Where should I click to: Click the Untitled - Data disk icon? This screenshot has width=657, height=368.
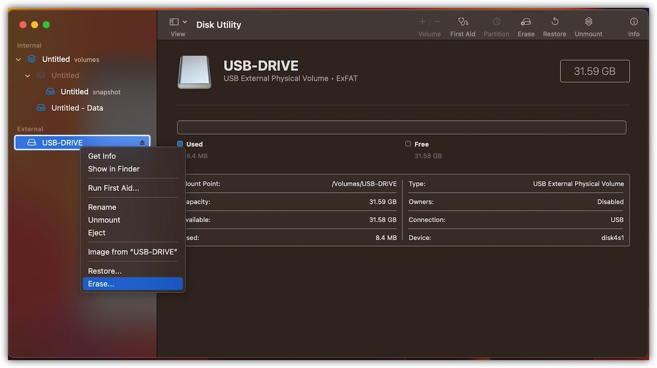coord(41,108)
